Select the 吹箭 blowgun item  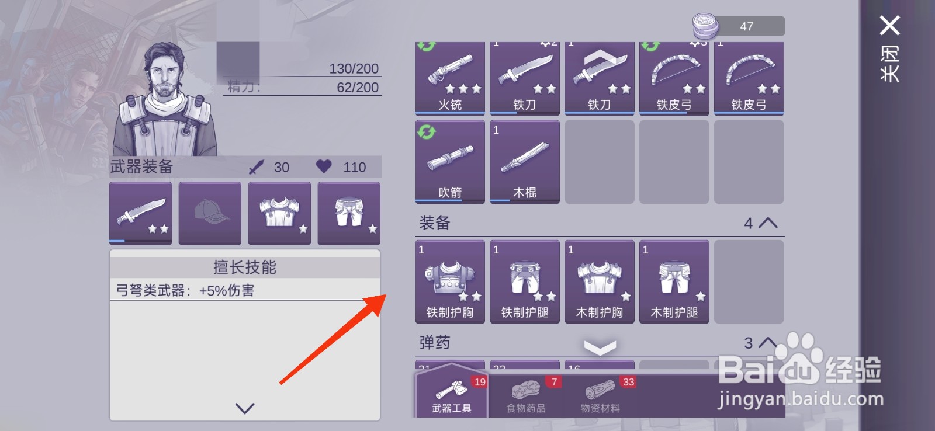tap(450, 162)
